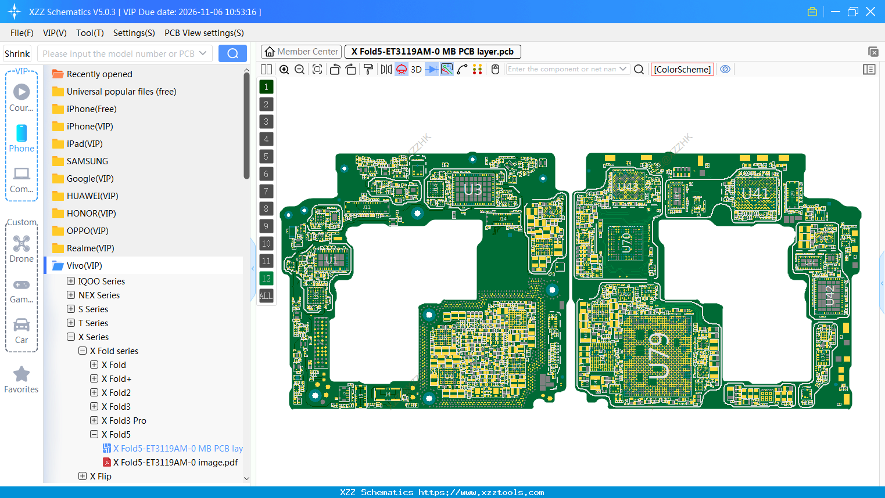The width and height of the screenshot is (885, 498).
Task: Click the eye visibility icon beside ColorScheme
Action: click(725, 69)
